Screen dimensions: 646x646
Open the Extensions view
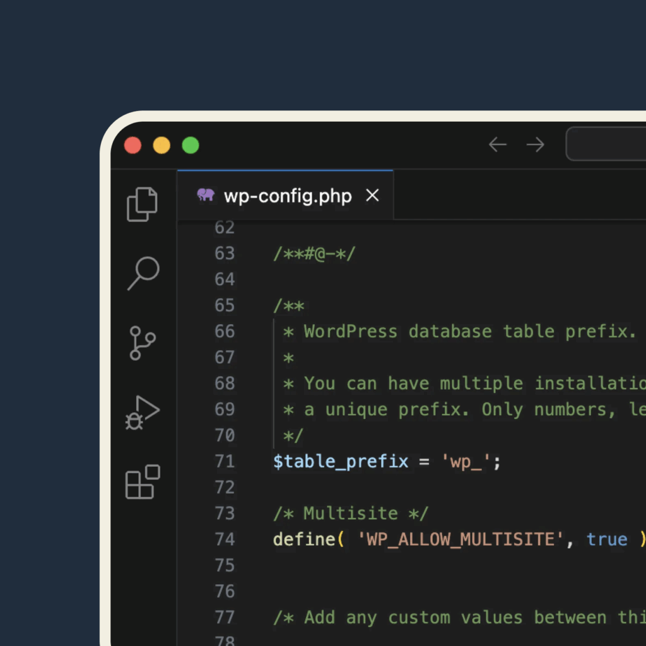coord(143,481)
